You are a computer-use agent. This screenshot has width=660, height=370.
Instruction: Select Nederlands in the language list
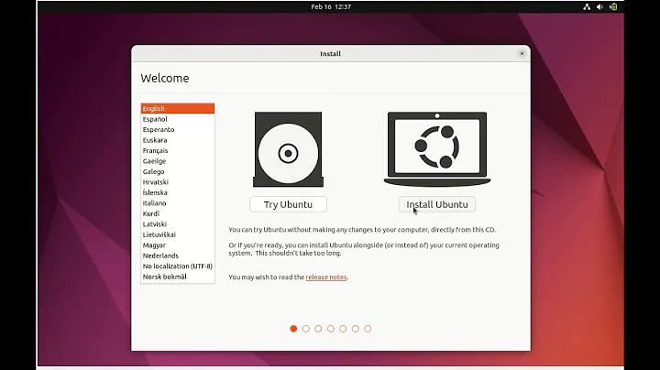178,256
